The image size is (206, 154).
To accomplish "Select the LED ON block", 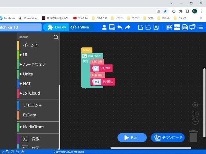I will [97, 62].
